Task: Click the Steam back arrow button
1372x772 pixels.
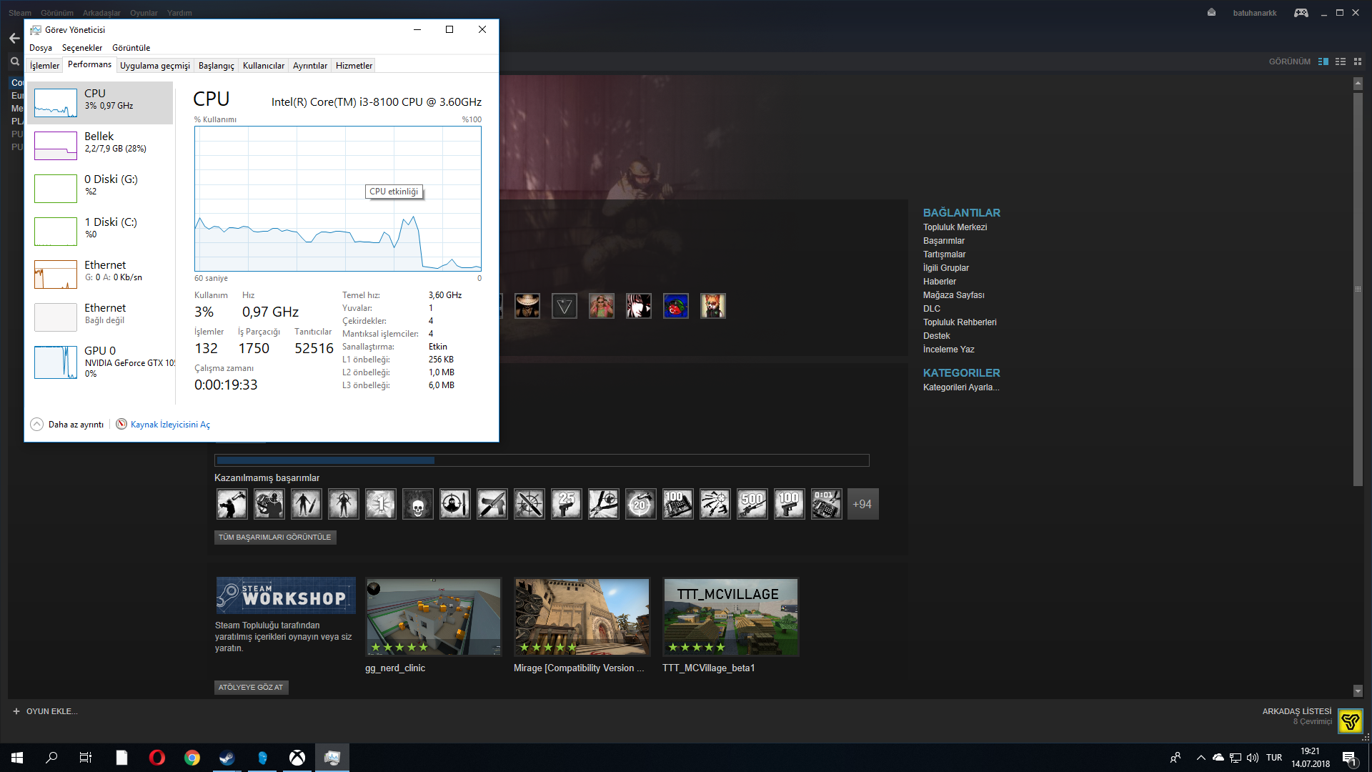Action: click(x=14, y=38)
